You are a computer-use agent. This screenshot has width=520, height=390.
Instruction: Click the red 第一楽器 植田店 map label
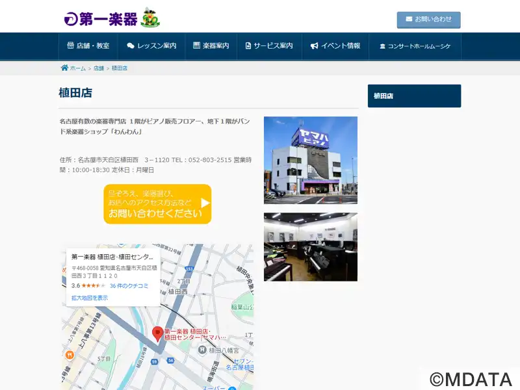tap(195, 334)
